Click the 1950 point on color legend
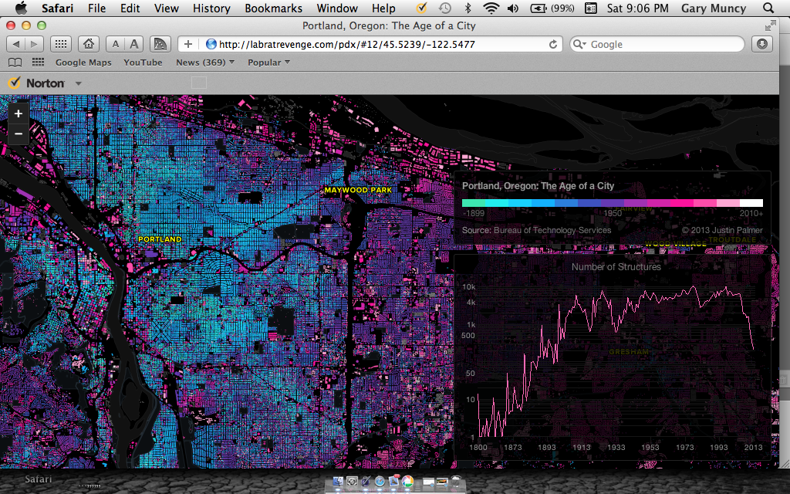Image resolution: width=790 pixels, height=494 pixels. click(x=613, y=204)
